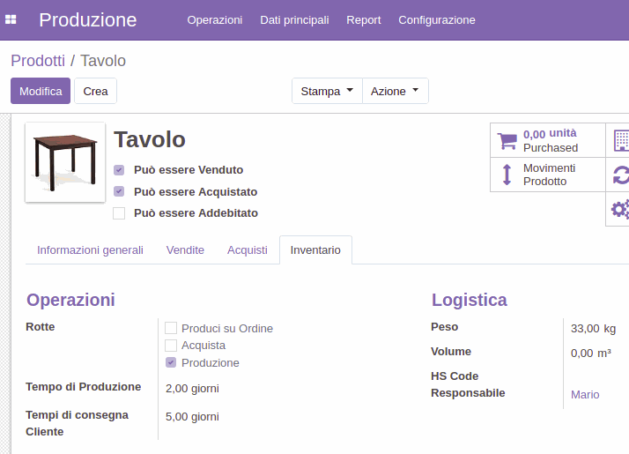Click the 5,00 giorni delivery time value
The height and width of the screenshot is (454, 629).
pos(192,417)
